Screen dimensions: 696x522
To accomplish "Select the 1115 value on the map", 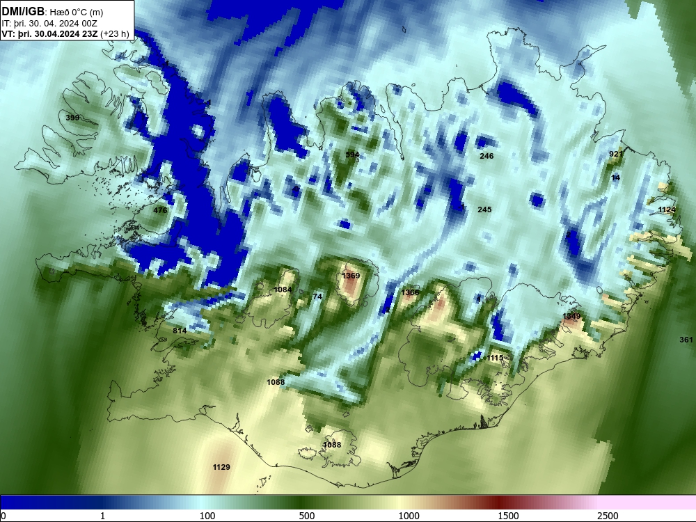I will click(x=495, y=358).
